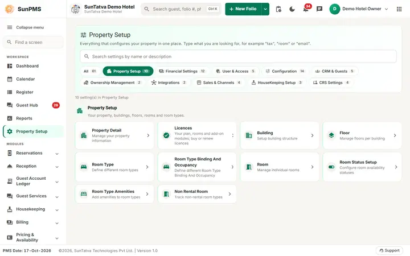
Task: Focus the Search guest, folio field
Action: coord(181,9)
